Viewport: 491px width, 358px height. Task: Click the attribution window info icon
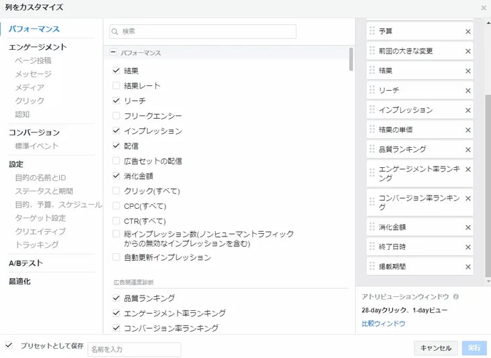click(456, 296)
